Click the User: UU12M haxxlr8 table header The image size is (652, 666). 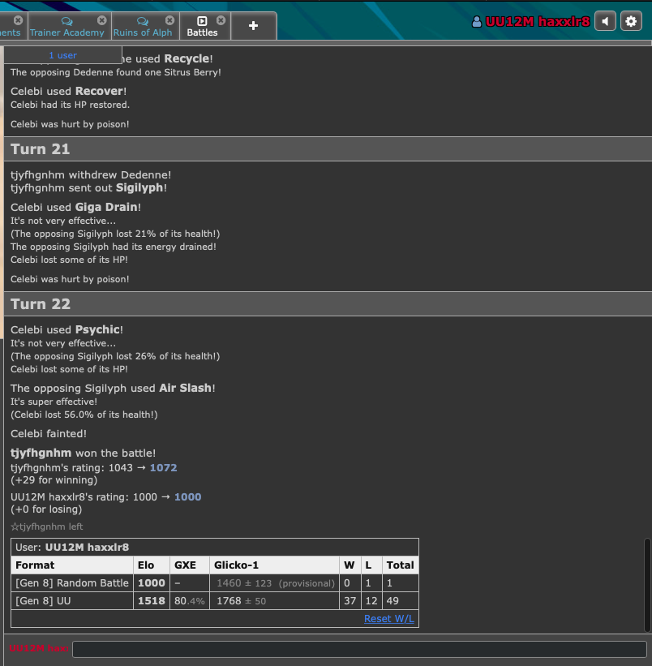(215, 547)
